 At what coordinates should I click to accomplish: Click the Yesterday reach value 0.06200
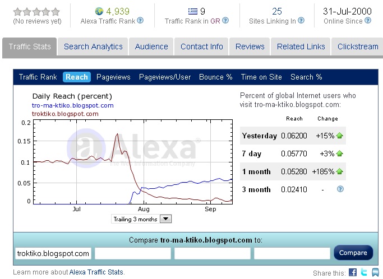(x=294, y=136)
